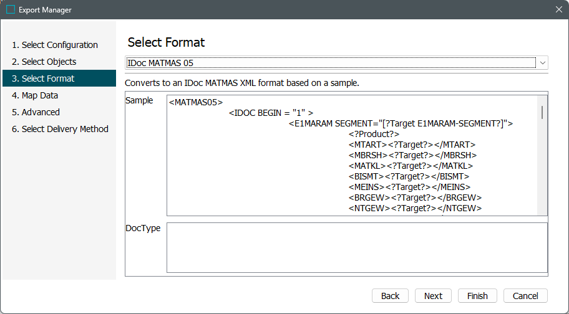Open the Select Objects step
The width and height of the screenshot is (569, 314).
point(44,62)
